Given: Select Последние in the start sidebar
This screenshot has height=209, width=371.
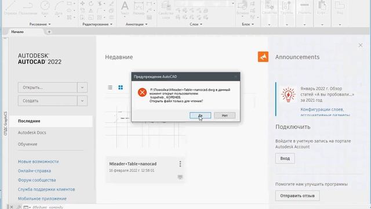Looking at the screenshot, I should click(x=51, y=121).
